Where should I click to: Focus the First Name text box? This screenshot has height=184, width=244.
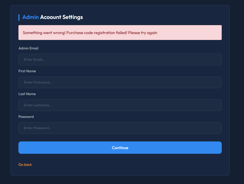[x=120, y=82]
